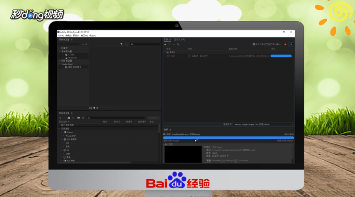Collapse the Favorites tree section
This screenshot has width=355, height=197.
[59, 48]
